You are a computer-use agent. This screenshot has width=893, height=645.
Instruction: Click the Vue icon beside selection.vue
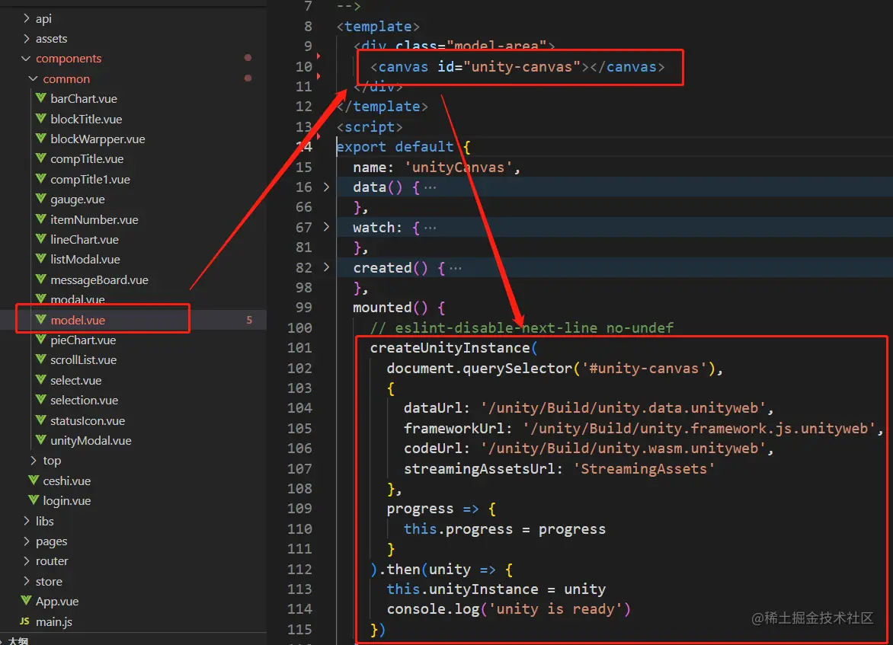click(x=41, y=400)
